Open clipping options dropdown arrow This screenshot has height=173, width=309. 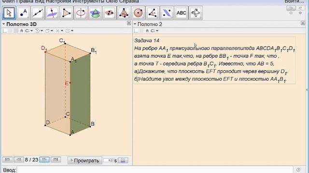62,31
